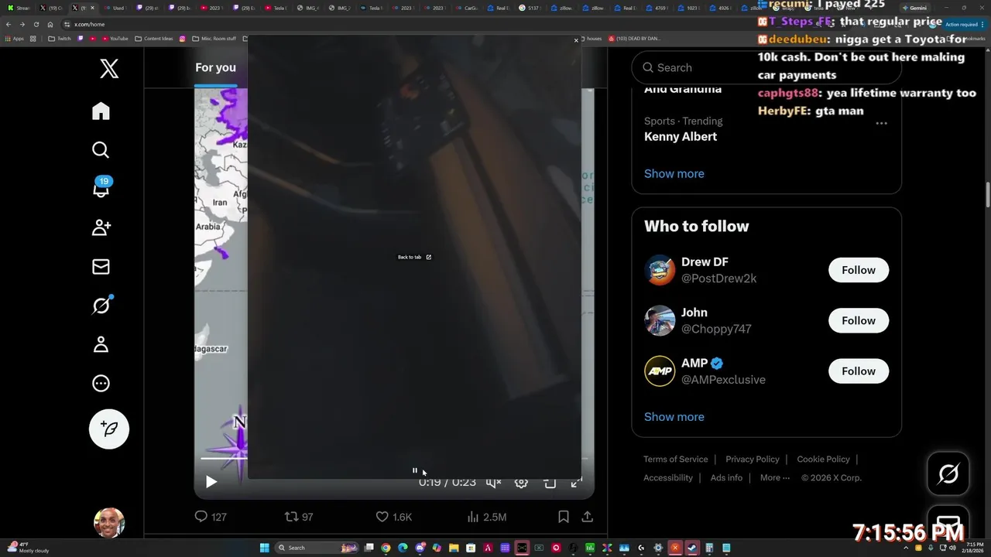The image size is (991, 557).
Task: Open Ads info footer link
Action: tap(726, 478)
